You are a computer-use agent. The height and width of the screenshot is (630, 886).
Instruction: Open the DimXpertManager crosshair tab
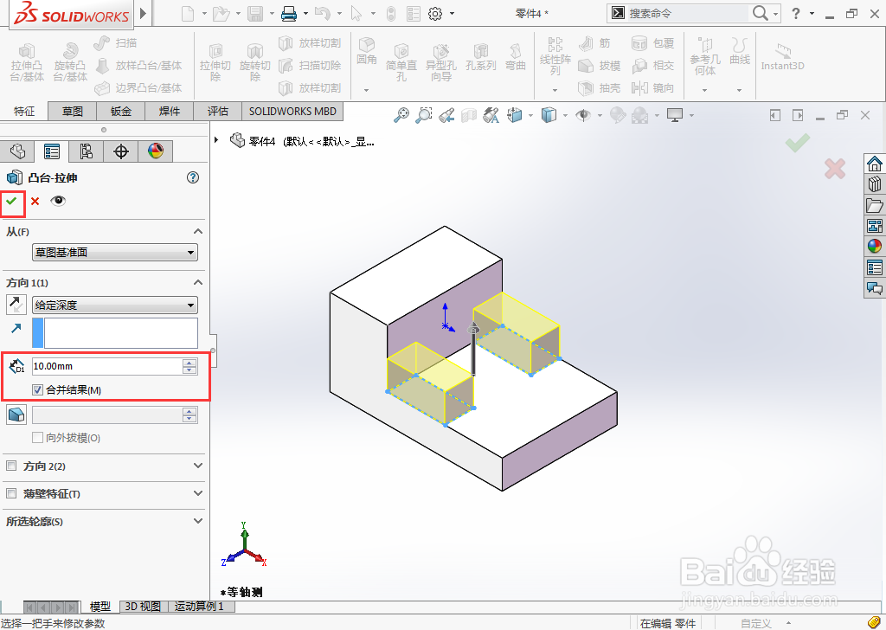[121, 151]
